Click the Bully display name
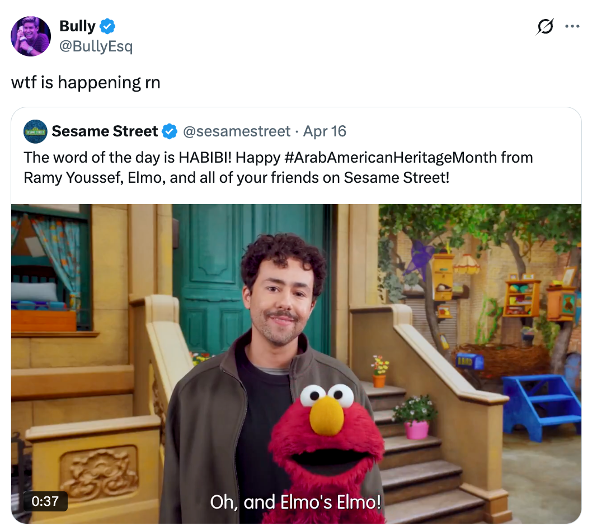This screenshot has height=531, width=592. (x=77, y=26)
